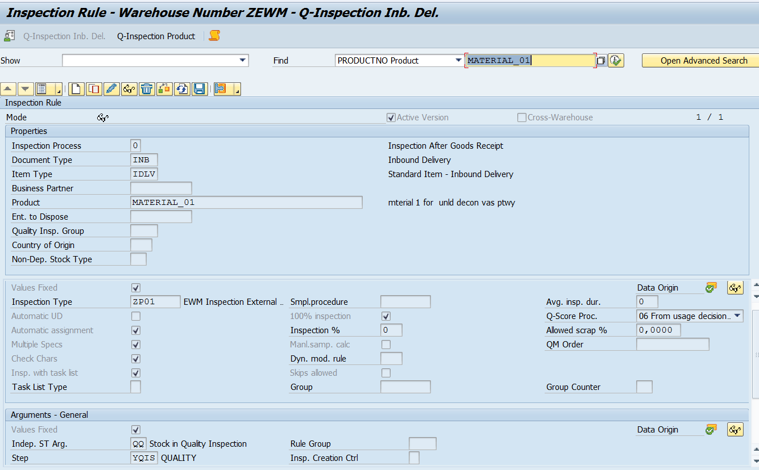
Task: Uncheck the Multiple Specs checkbox
Action: (x=136, y=344)
